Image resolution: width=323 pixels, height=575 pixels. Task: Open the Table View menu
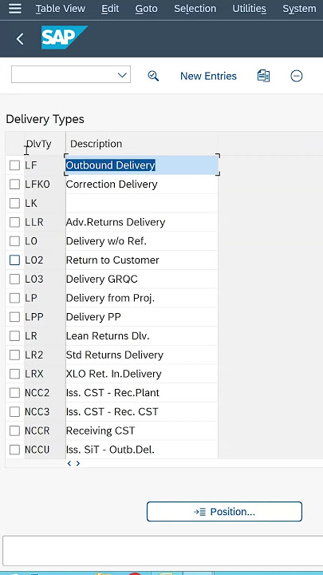61,9
